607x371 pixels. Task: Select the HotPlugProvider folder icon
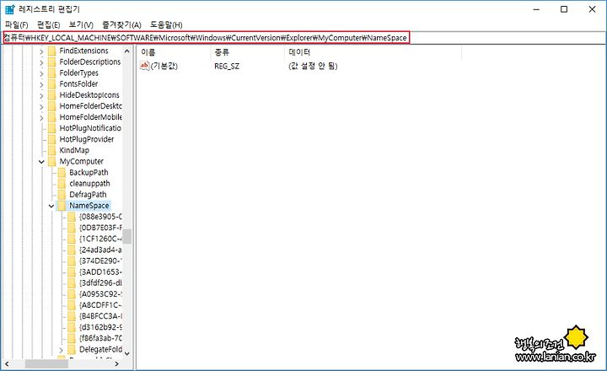[52, 139]
